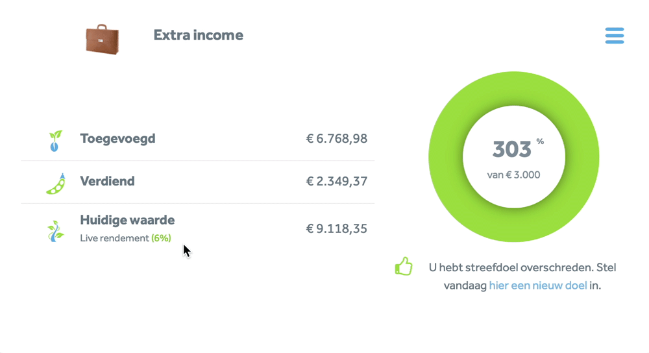Click the green 6% return value
This screenshot has height=353, width=649.
tap(161, 238)
